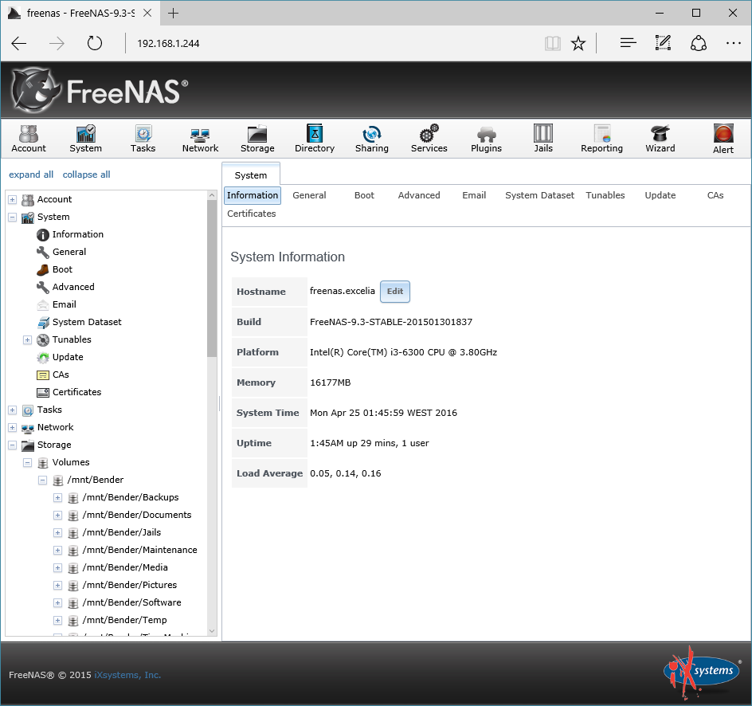Open the Account toolbar icon

click(x=29, y=139)
